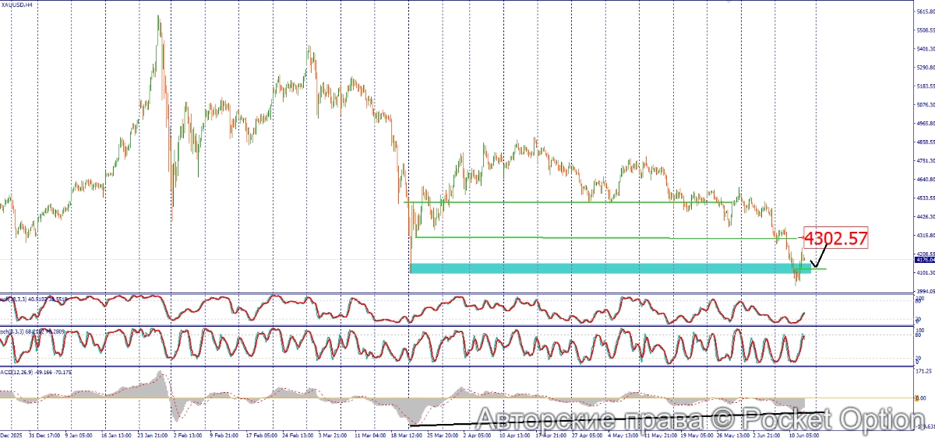Select the cyan support zone rectangle
This screenshot has height=438, width=935.
pyautogui.click(x=610, y=268)
